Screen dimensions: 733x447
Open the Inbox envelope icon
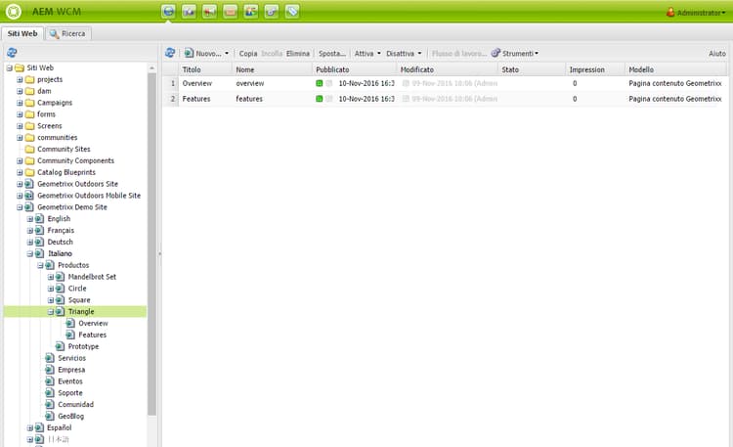pyautogui.click(x=230, y=11)
